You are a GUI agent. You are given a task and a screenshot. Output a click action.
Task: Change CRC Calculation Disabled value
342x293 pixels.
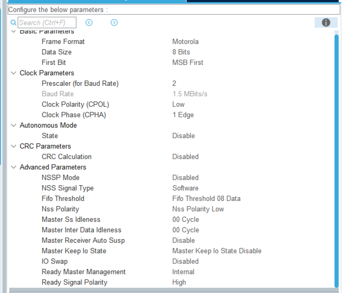click(x=185, y=157)
